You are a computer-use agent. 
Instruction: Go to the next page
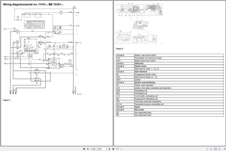pyautogui.click(x=109, y=149)
